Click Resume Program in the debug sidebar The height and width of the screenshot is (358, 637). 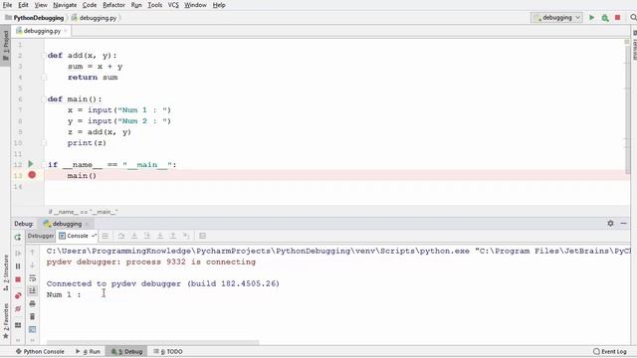pyautogui.click(x=18, y=253)
